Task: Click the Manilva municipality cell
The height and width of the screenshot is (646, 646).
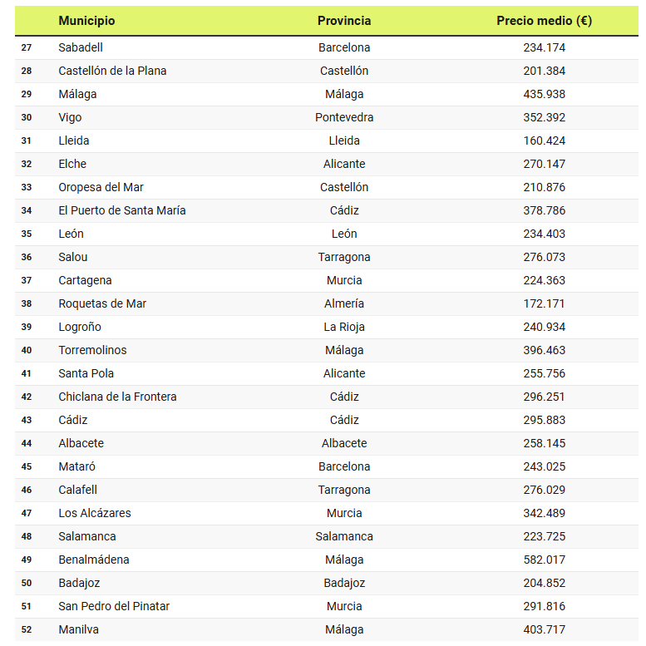Action: (x=78, y=629)
